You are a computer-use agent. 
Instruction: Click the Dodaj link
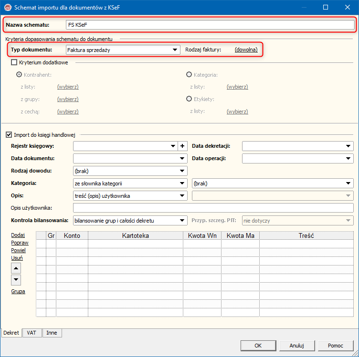click(18, 235)
